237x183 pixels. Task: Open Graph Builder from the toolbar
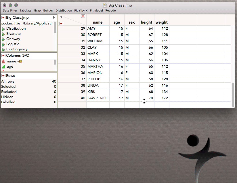pos(43,10)
